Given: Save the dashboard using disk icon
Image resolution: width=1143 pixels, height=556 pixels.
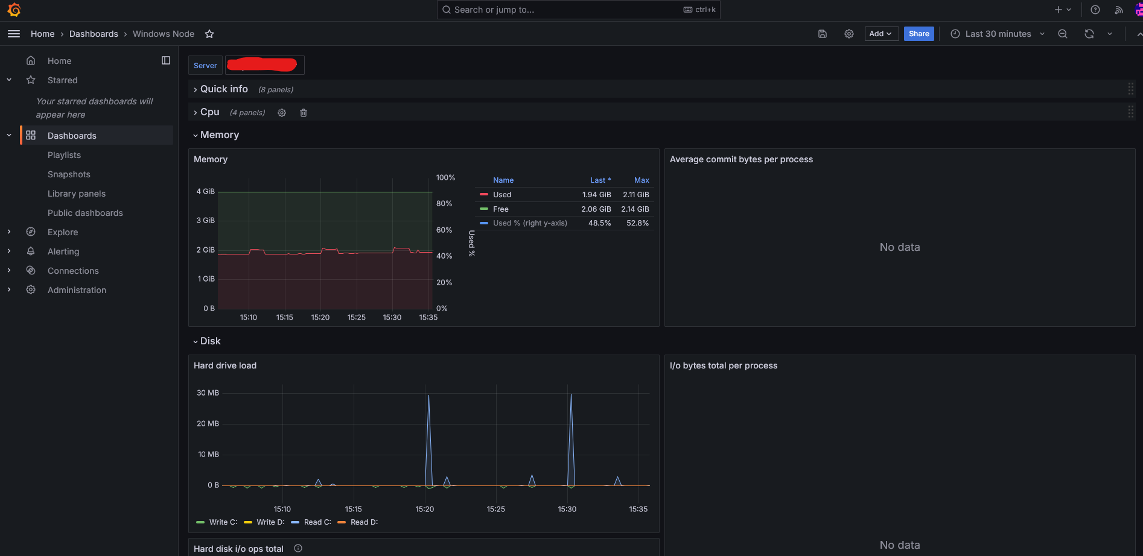Looking at the screenshot, I should (822, 34).
